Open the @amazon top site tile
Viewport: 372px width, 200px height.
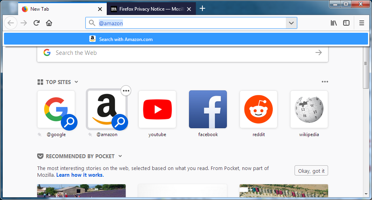tap(107, 109)
